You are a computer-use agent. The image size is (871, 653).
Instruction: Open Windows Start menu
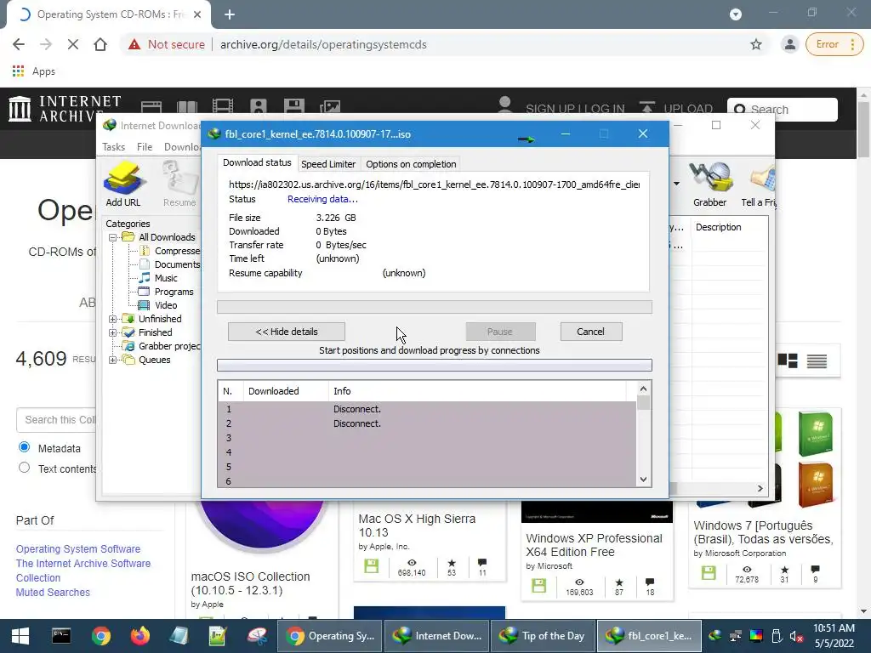click(20, 636)
